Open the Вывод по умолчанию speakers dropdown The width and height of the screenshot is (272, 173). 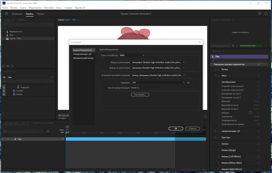click(158, 68)
